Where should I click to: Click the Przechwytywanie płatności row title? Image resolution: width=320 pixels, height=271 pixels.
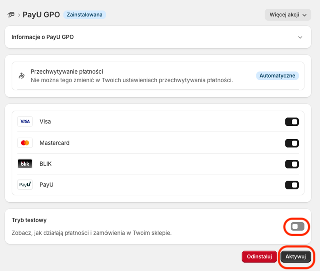coord(67,72)
